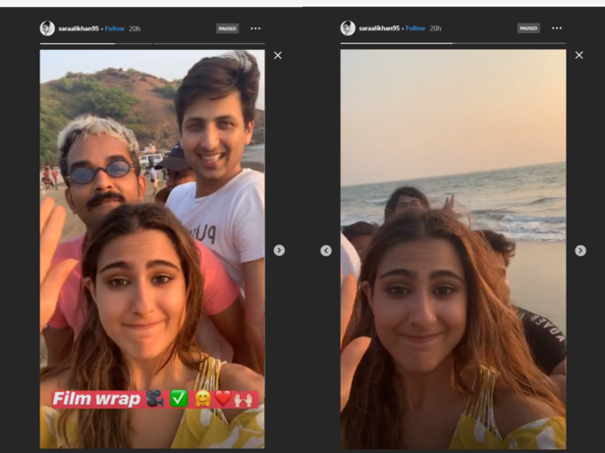Click the 20h timestamp in left story header
The image size is (605, 453).
(x=134, y=28)
